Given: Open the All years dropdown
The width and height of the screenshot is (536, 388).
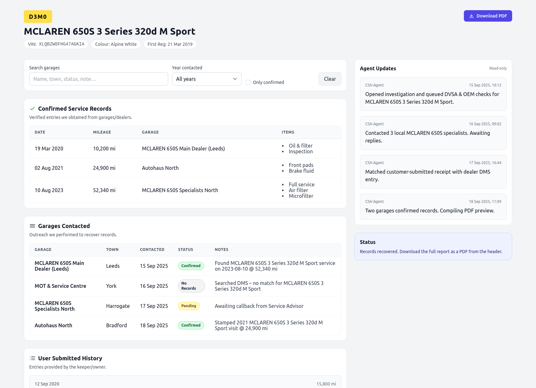Looking at the screenshot, I should click(x=207, y=79).
